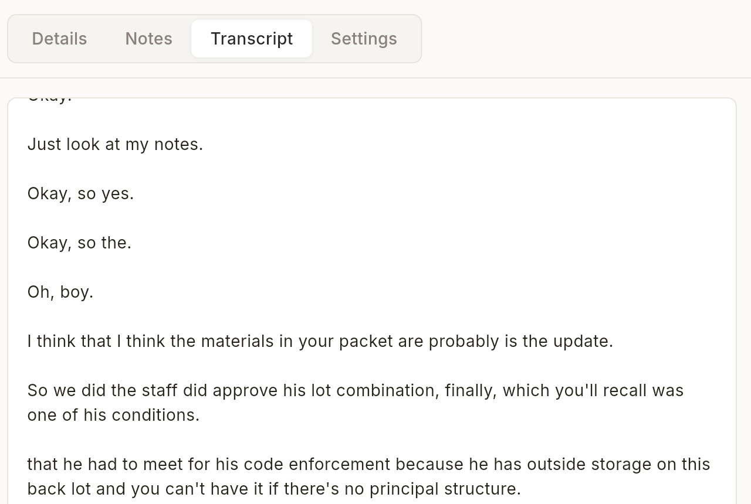Click the partially visible line at transcript top
The height and width of the screenshot is (504, 751).
50,95
